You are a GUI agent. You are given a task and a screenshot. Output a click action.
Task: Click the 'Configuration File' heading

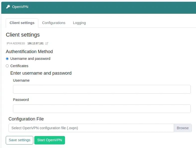[x=26, y=119]
